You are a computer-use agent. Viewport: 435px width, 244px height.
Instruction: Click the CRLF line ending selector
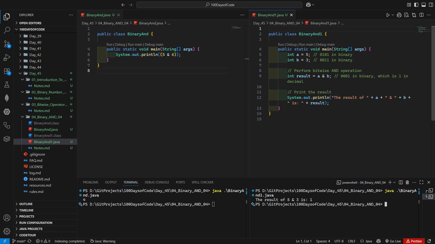click(x=352, y=241)
